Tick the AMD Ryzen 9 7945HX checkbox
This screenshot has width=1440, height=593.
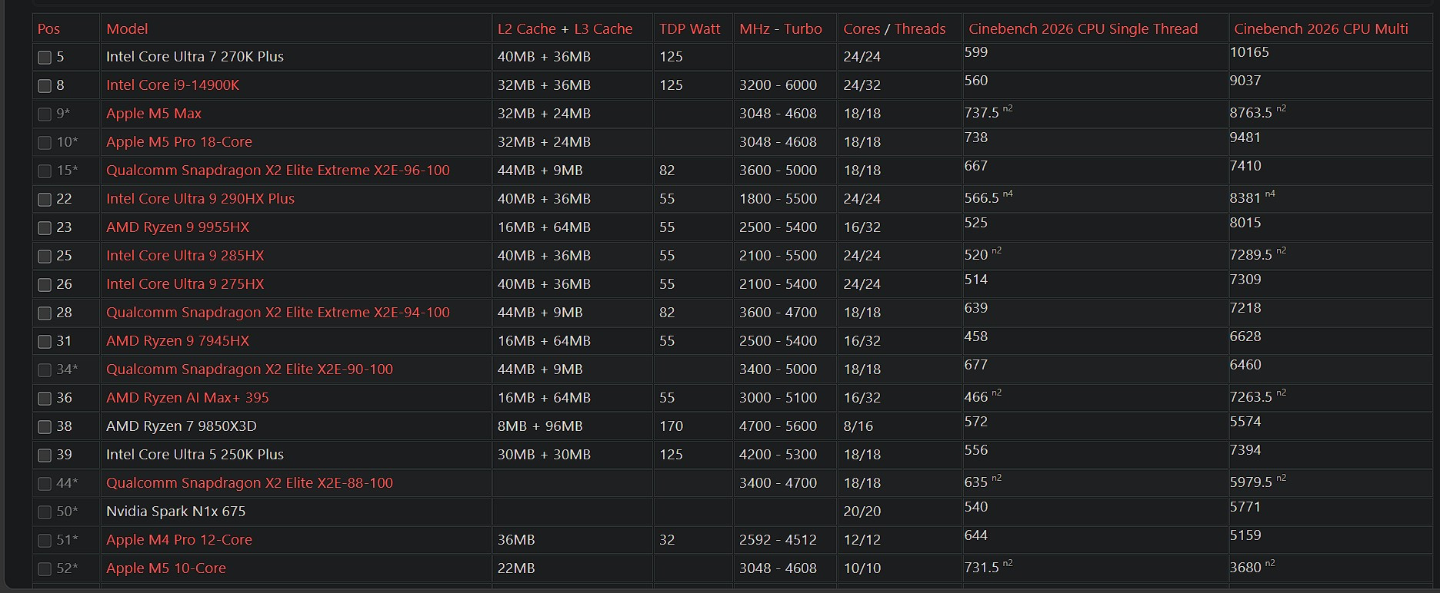(45, 342)
